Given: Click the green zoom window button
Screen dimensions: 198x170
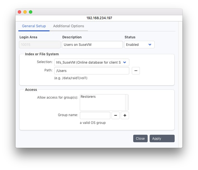Looking at the screenshot, I should (x=31, y=12).
